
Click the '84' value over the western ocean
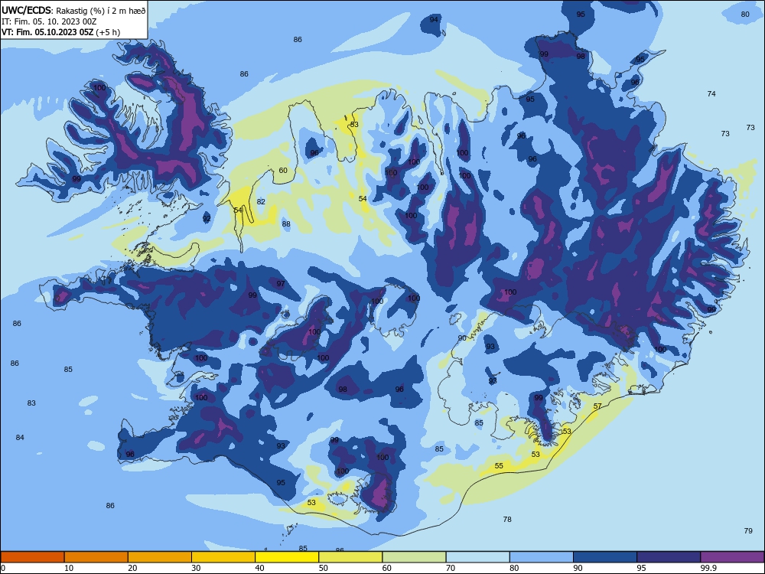point(20,437)
